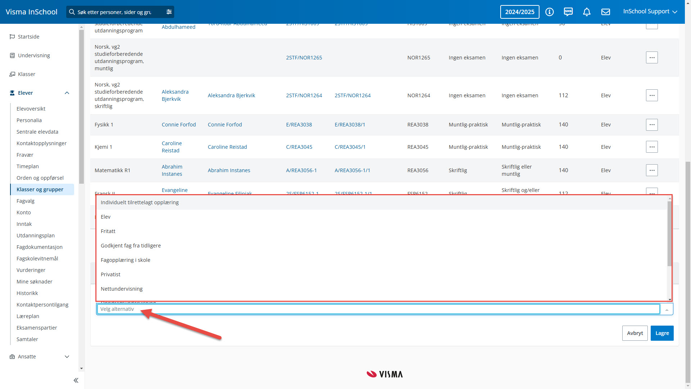Viewport: 691px width, 389px height.
Task: Click search filter settings icon
Action: (169, 12)
